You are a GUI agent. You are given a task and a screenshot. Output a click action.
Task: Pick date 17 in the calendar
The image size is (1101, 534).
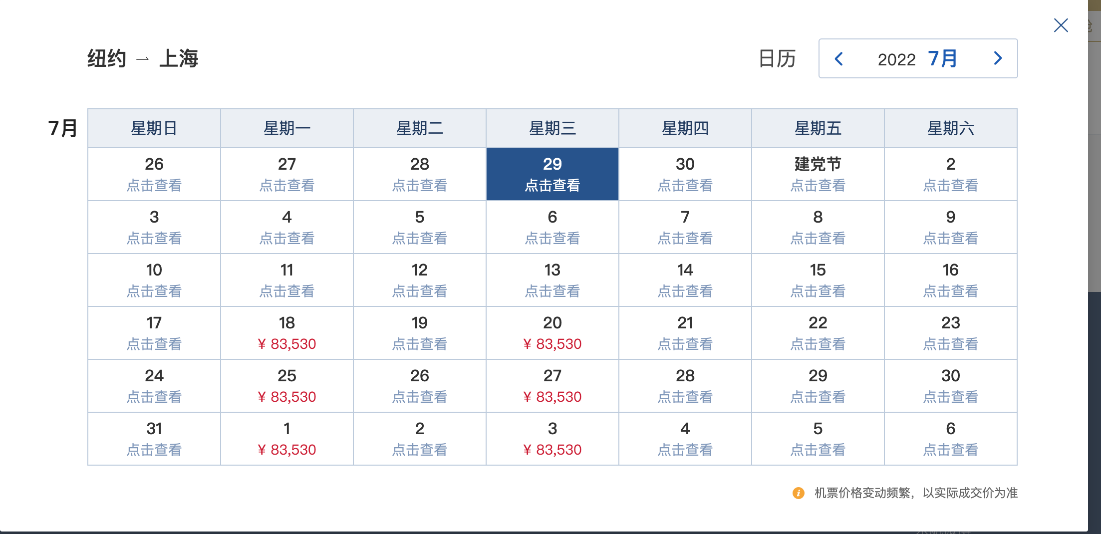point(154,333)
